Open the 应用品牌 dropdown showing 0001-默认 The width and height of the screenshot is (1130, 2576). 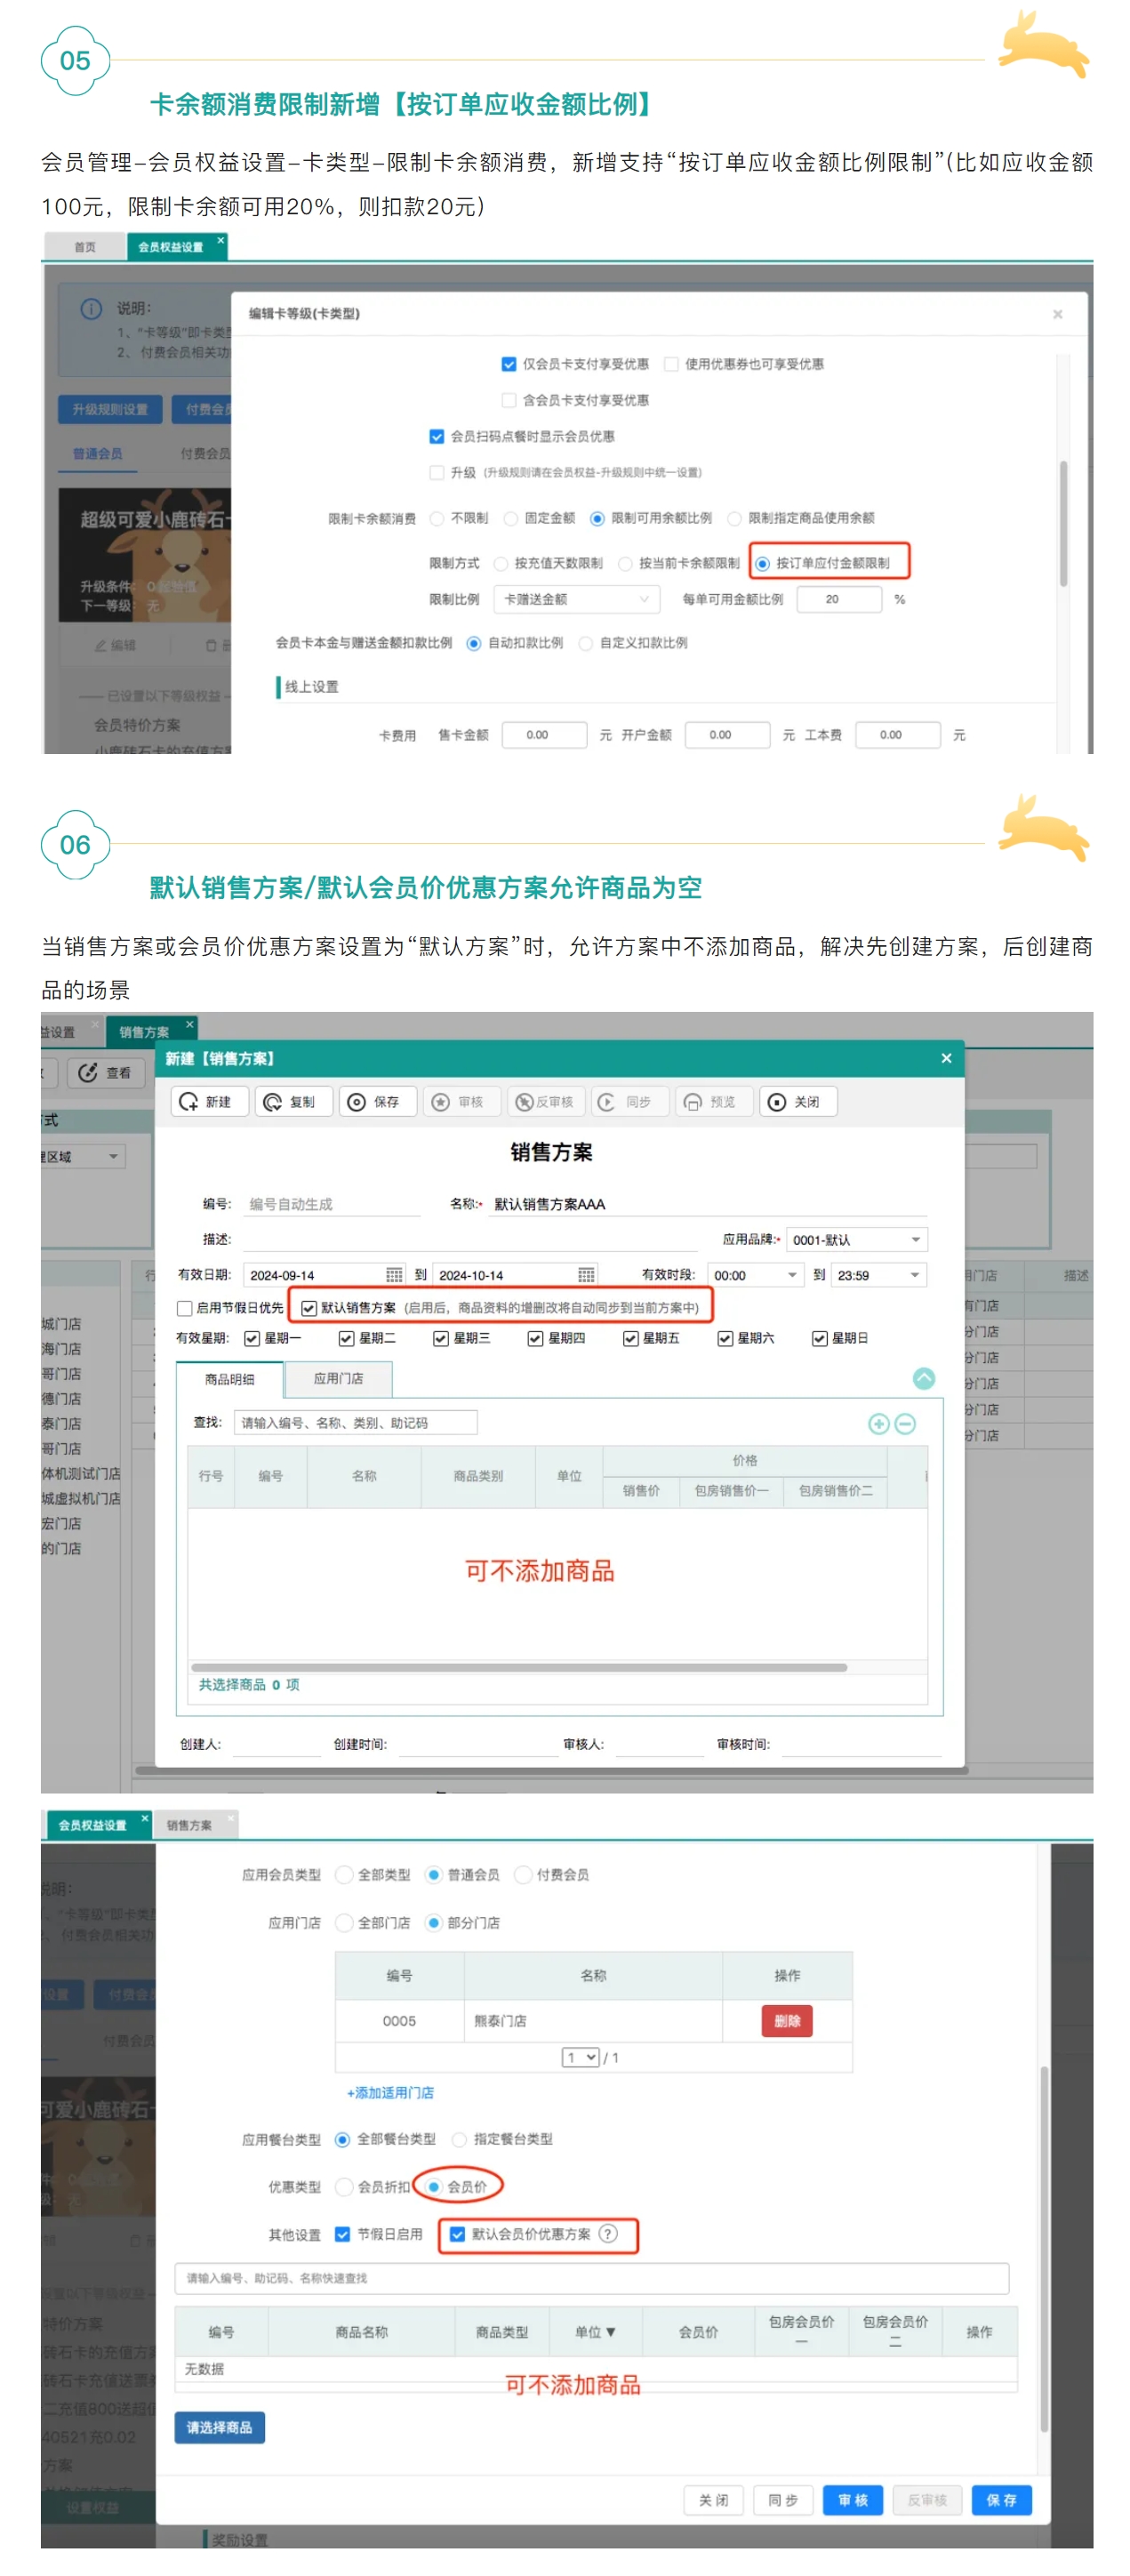click(x=857, y=1239)
